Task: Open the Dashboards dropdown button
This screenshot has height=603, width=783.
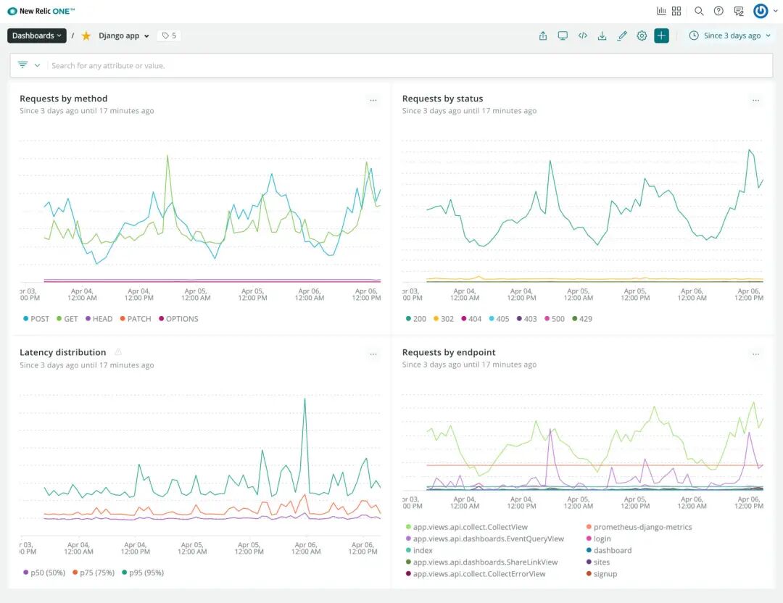Action: (36, 36)
